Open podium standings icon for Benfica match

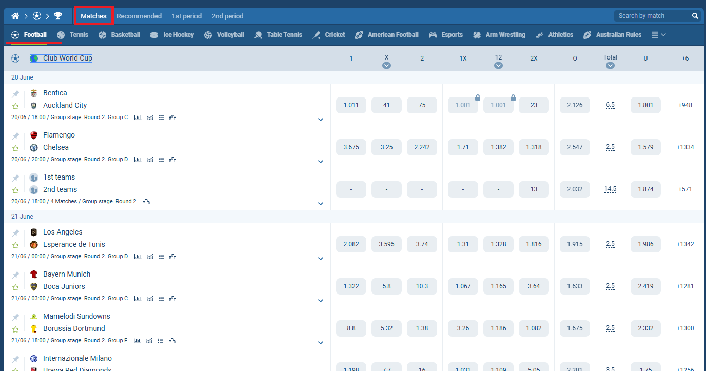[x=173, y=118]
